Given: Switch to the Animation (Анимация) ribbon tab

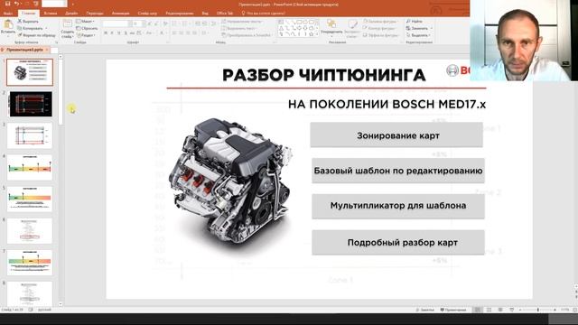Looking at the screenshot, I should point(120,14).
